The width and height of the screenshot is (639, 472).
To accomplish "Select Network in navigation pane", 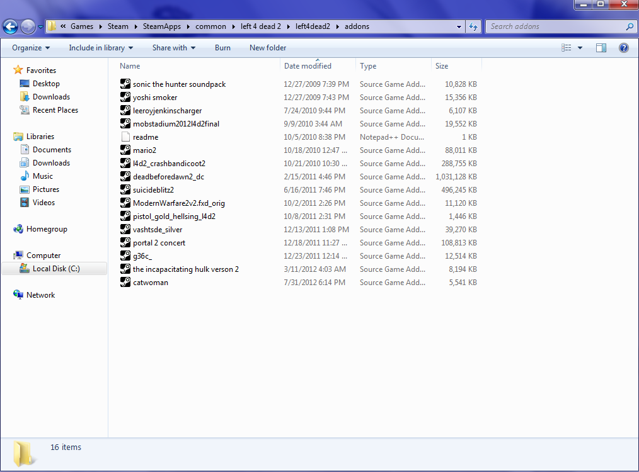I will [x=41, y=295].
